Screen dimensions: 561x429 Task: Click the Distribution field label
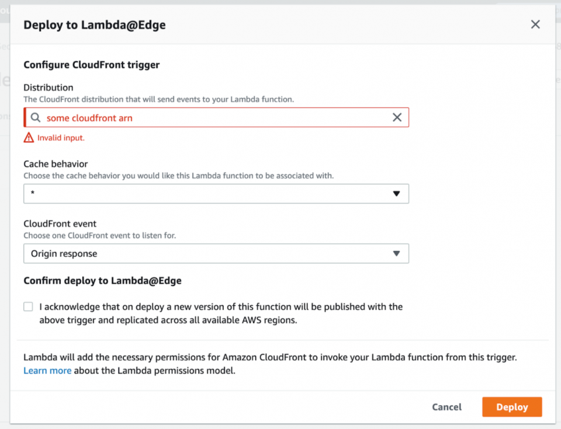(x=49, y=88)
